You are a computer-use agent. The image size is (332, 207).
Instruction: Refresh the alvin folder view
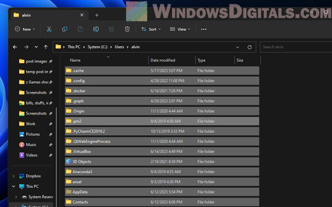pos(250,47)
